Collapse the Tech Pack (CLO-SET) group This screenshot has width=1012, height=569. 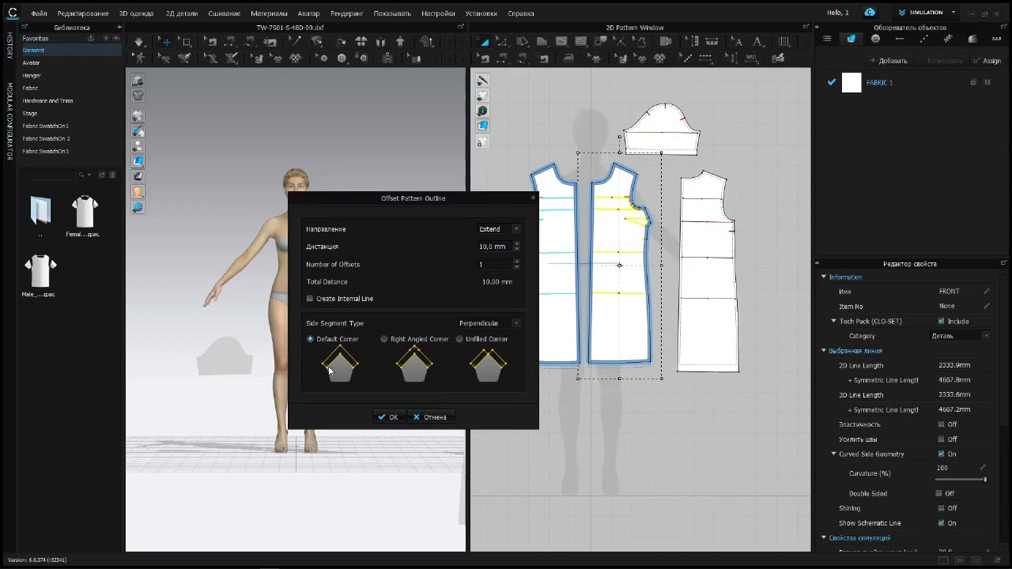pyautogui.click(x=833, y=321)
